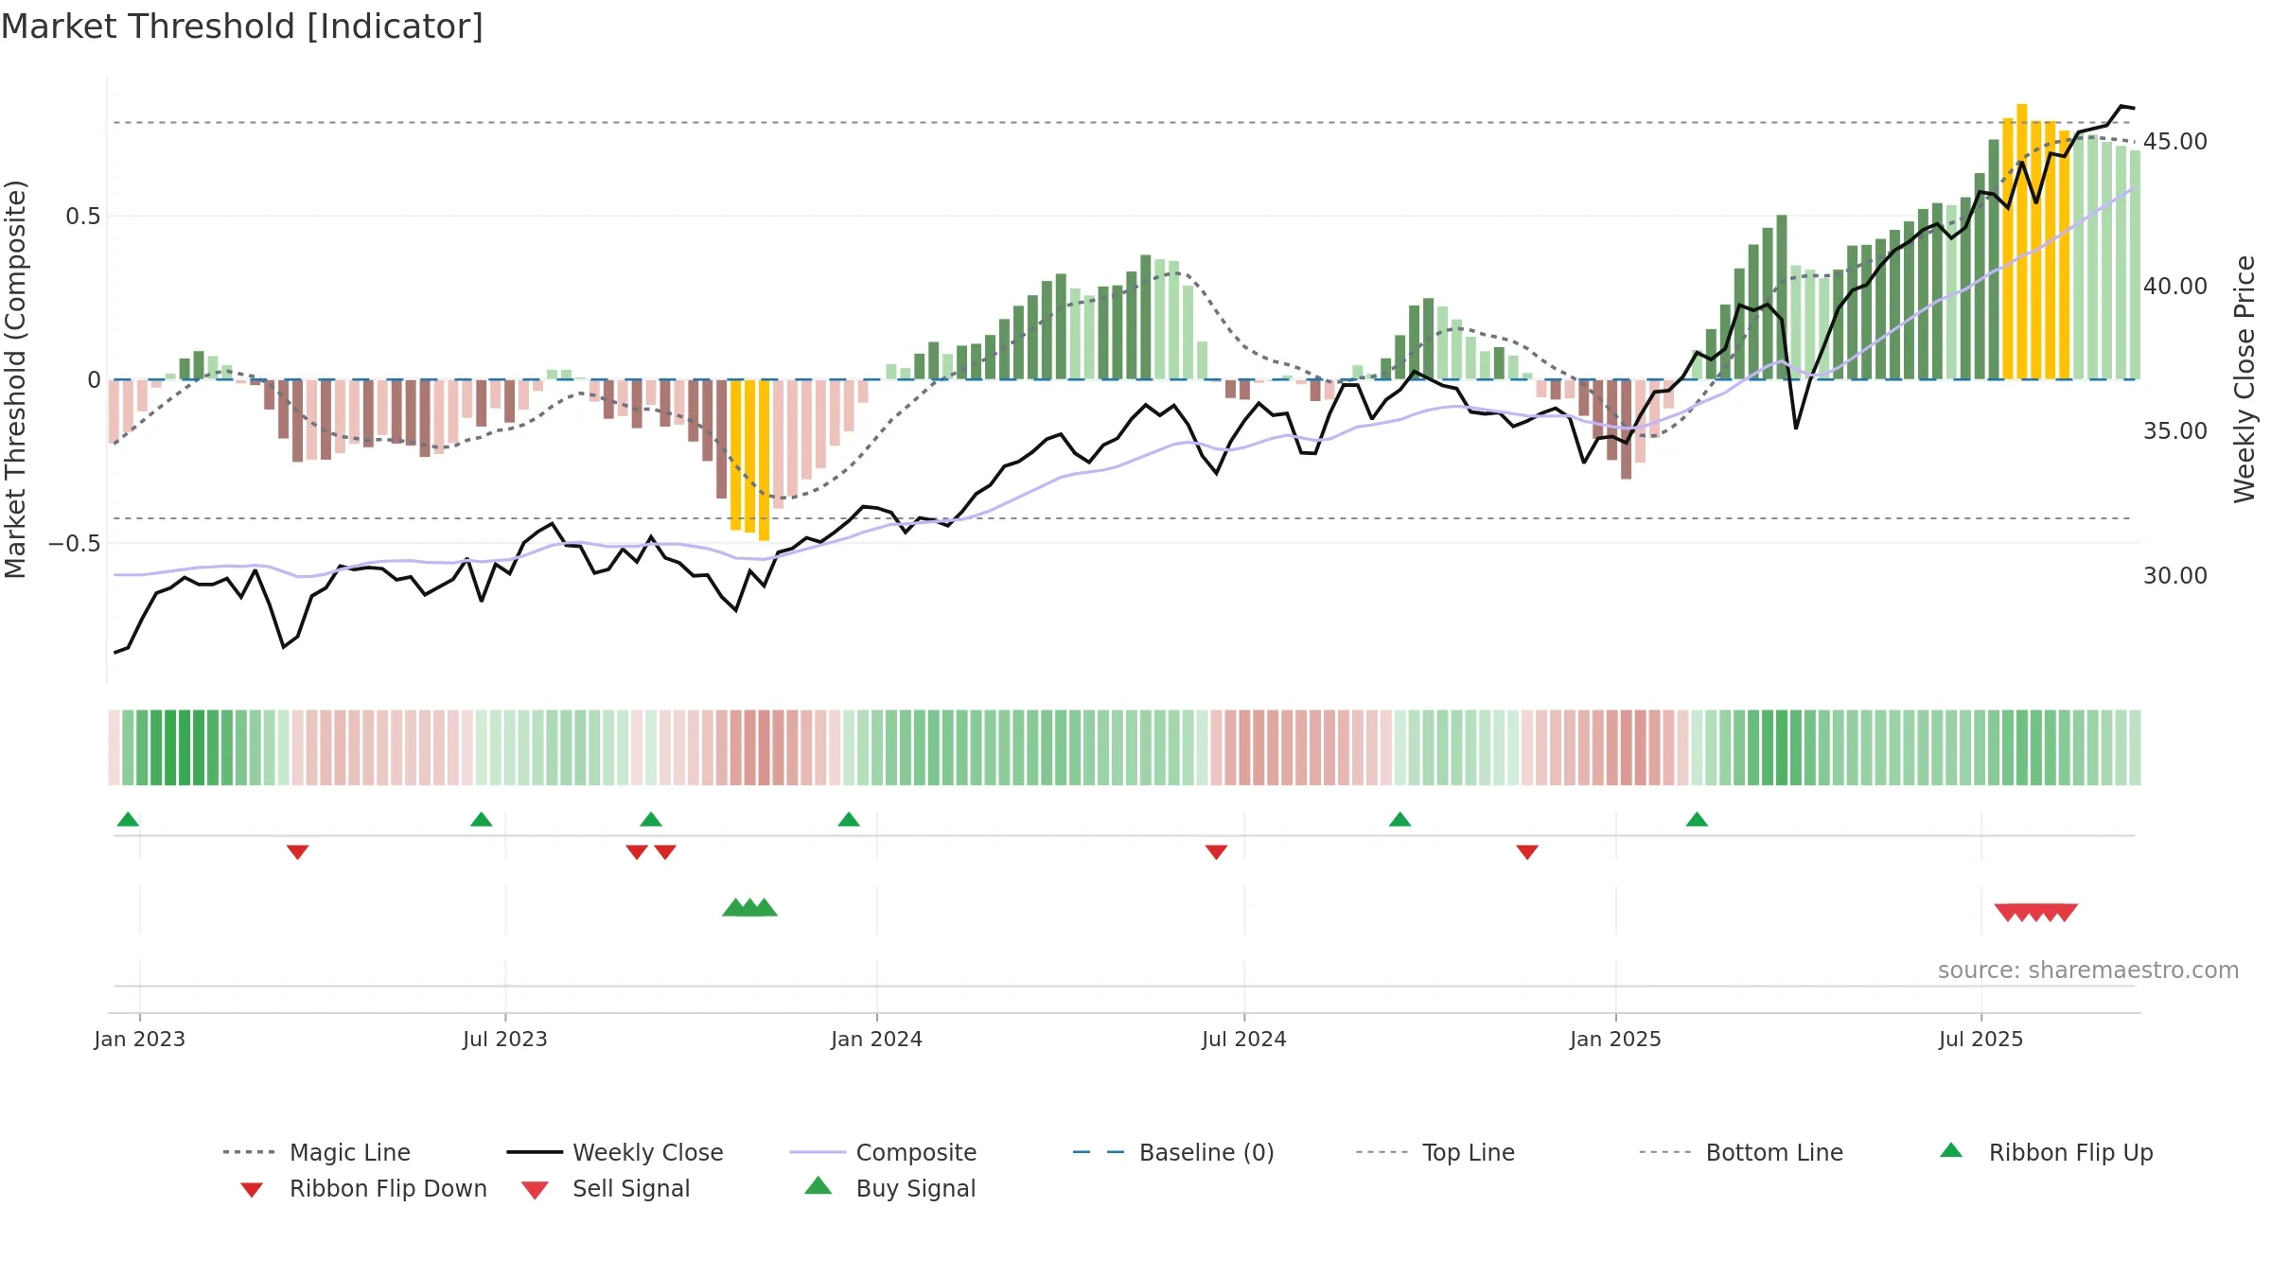Click the −0.5 composite axis label
The width and height of the screenshot is (2271, 1277).
pos(74,544)
